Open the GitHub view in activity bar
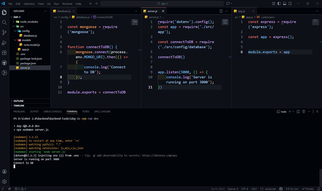322x191 pixels. (x=4, y=63)
